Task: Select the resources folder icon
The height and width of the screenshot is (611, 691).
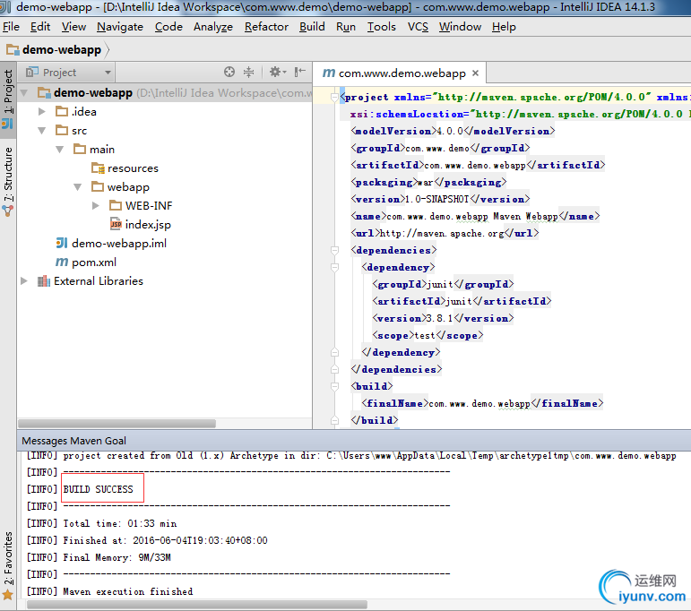Action: pyautogui.click(x=98, y=168)
